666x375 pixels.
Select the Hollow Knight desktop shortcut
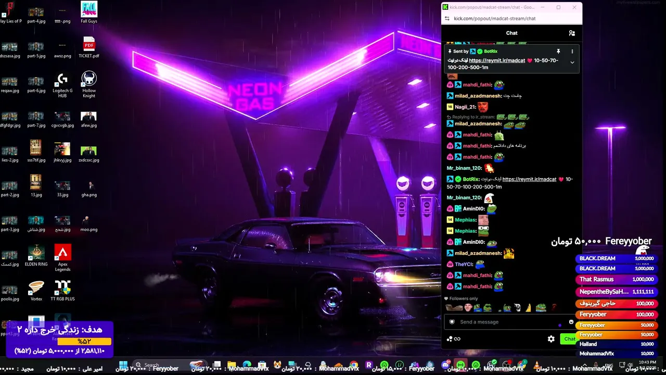tap(89, 85)
